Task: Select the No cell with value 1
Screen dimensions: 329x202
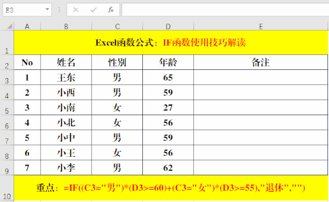Action: click(27, 78)
